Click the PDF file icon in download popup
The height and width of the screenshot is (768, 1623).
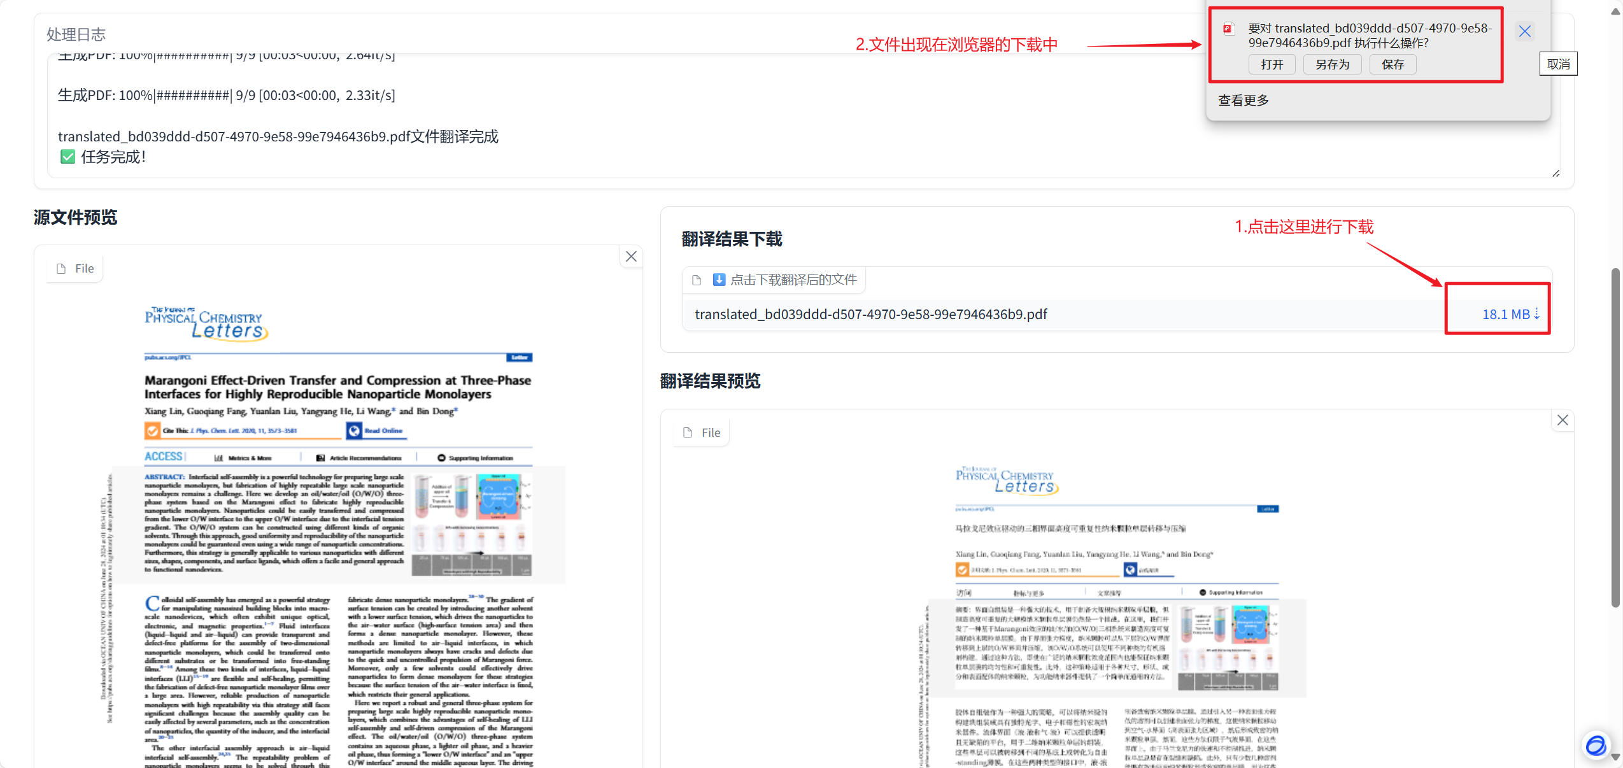click(1229, 29)
